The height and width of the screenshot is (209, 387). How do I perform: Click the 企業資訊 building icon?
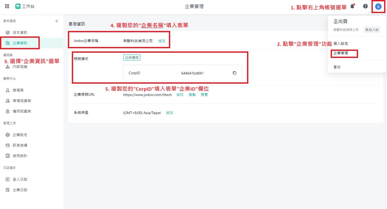click(8, 43)
